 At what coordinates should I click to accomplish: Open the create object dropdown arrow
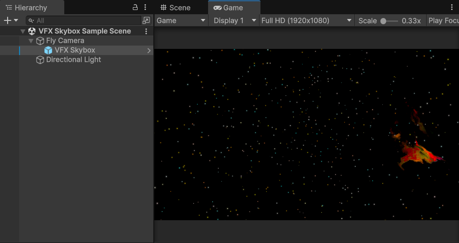(x=16, y=20)
